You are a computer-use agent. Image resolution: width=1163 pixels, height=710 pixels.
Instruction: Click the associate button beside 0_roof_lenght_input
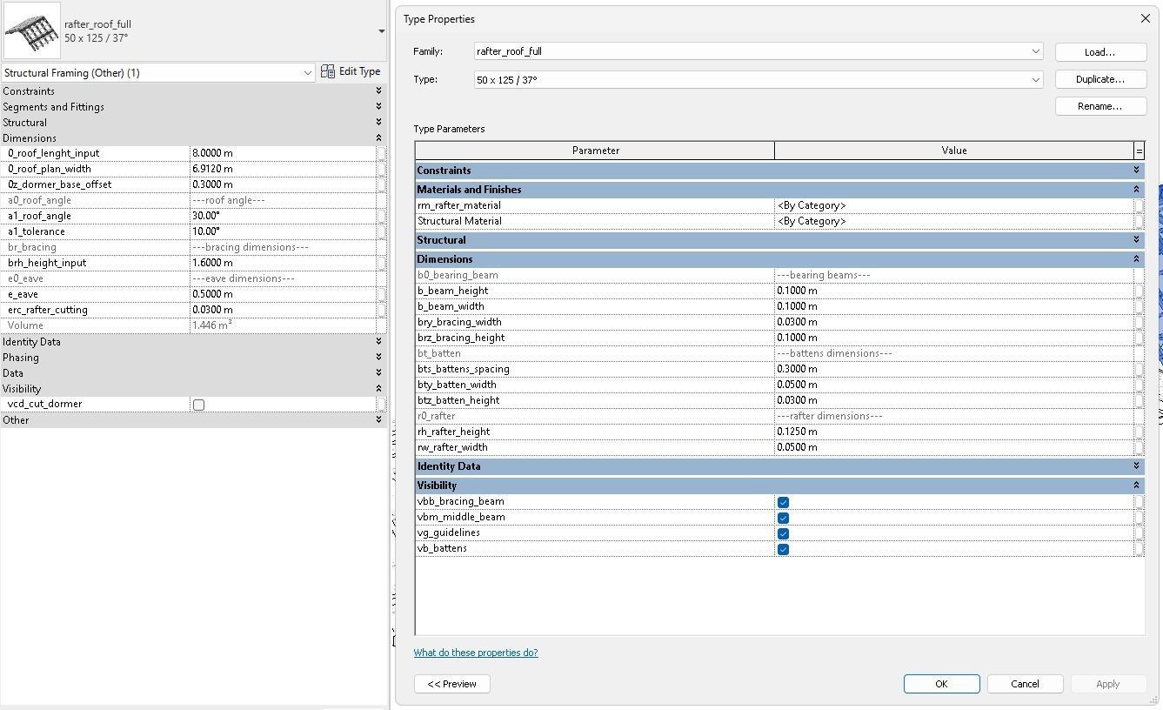381,153
